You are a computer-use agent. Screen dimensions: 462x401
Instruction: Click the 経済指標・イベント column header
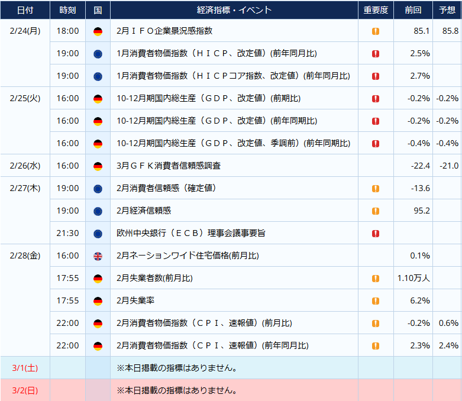[x=234, y=10]
